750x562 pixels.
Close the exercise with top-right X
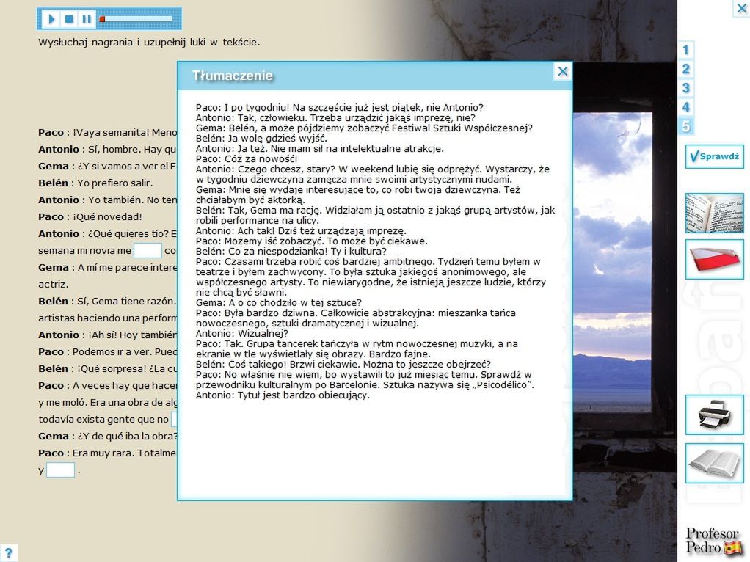742,8
